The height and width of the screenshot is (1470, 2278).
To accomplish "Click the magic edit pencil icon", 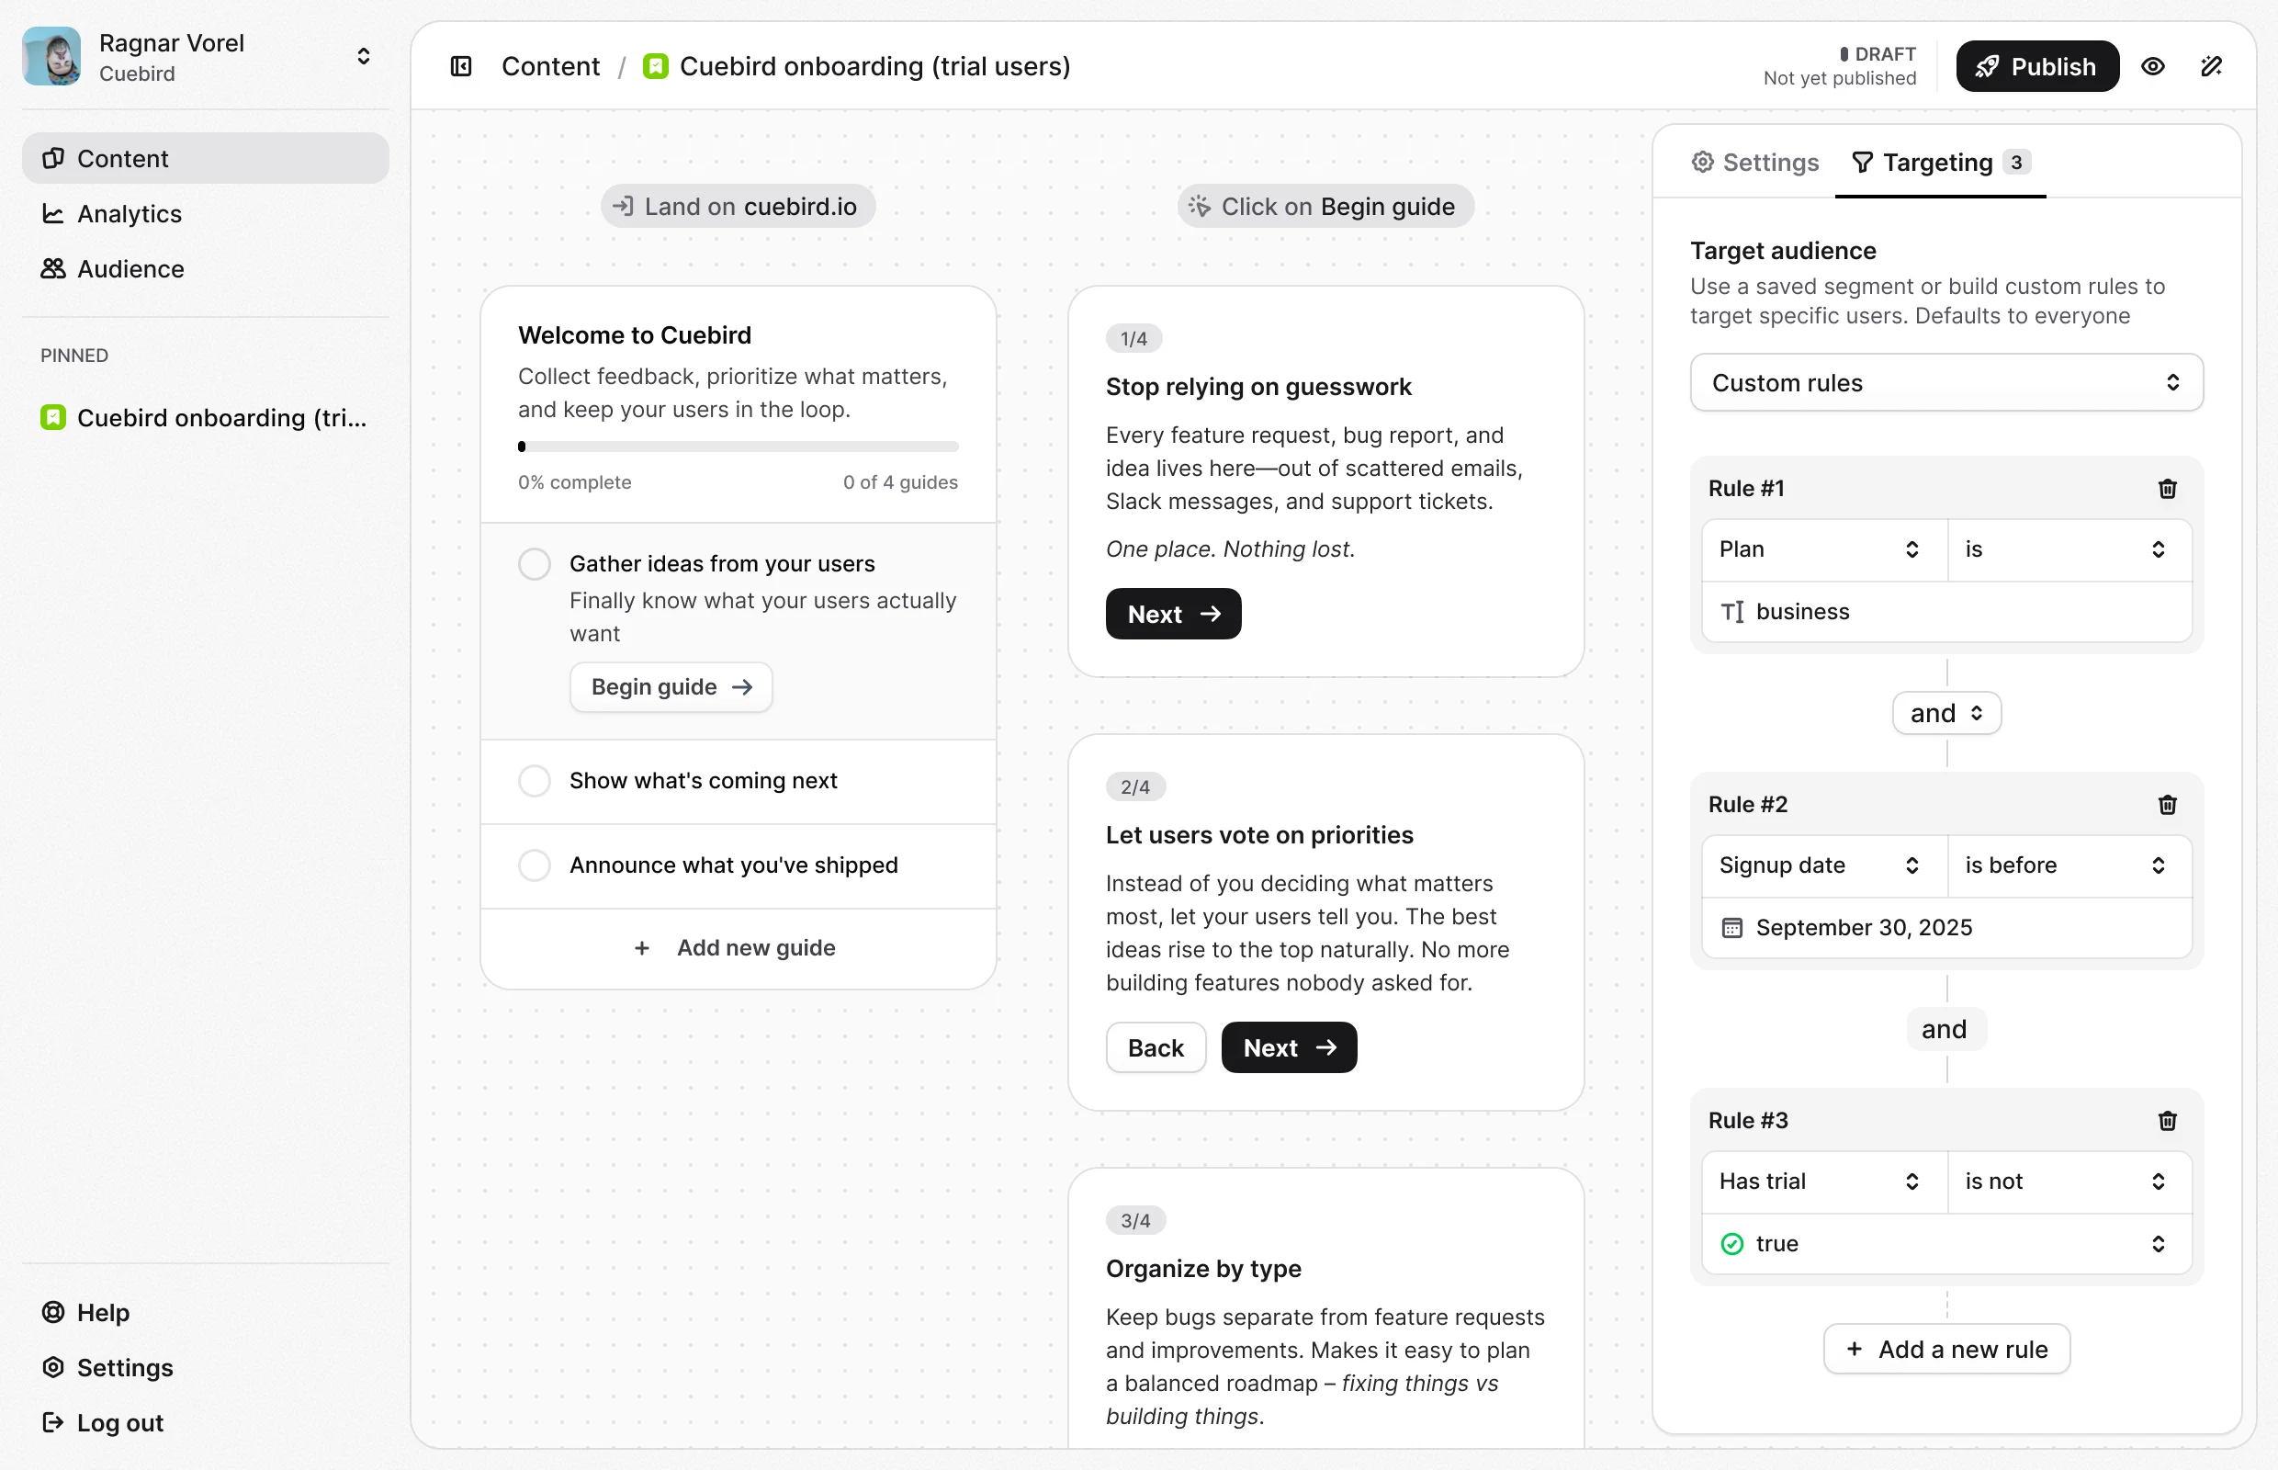I will [x=2211, y=67].
